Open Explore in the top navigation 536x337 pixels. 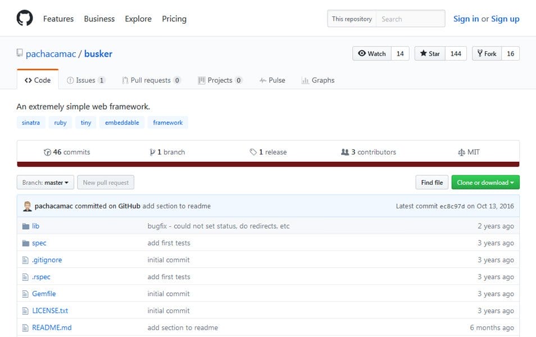[138, 19]
